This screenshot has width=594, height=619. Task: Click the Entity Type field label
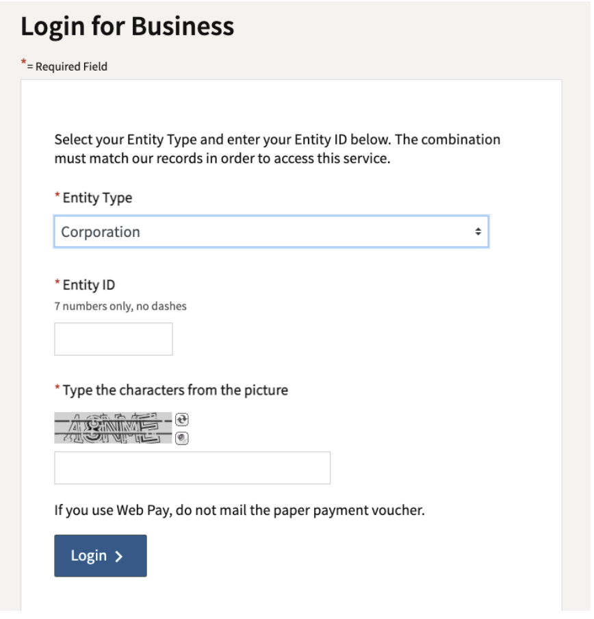coord(98,199)
